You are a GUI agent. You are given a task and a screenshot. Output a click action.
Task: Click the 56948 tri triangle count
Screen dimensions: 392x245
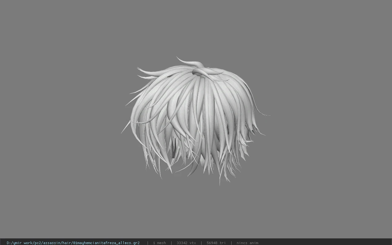coord(216,243)
